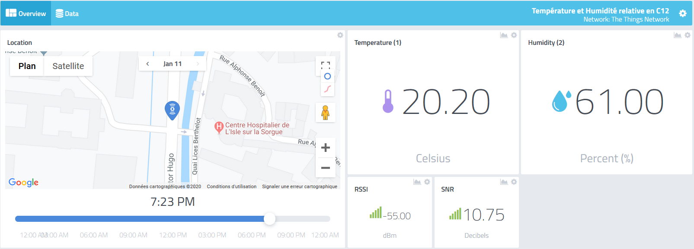Show chart view for Humidity widget

pyautogui.click(x=678, y=35)
